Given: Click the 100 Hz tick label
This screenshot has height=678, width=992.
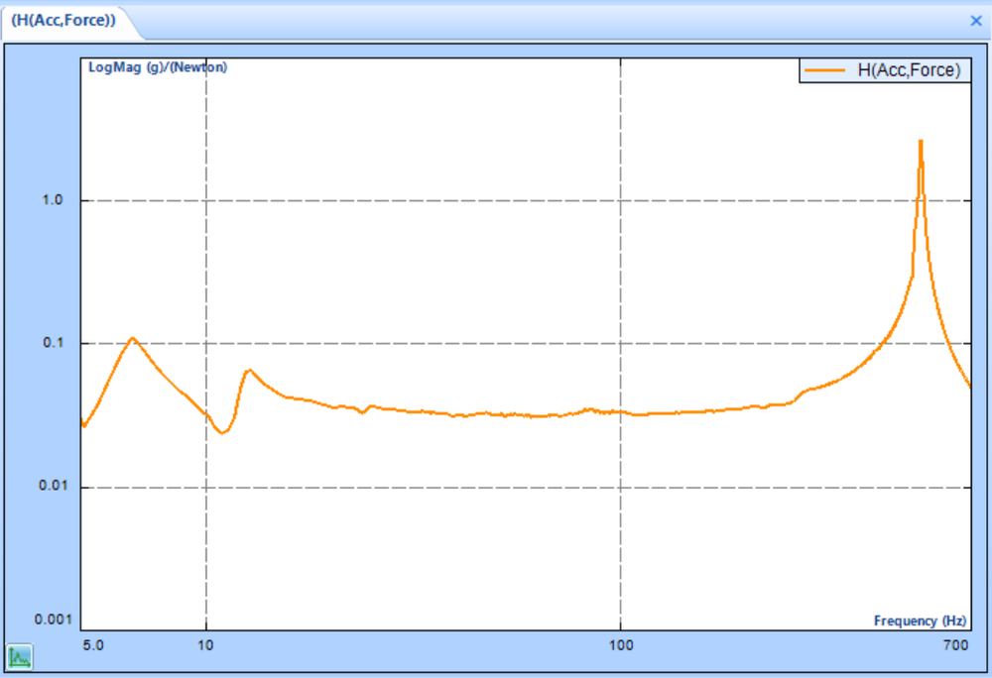Looking at the screenshot, I should [621, 644].
